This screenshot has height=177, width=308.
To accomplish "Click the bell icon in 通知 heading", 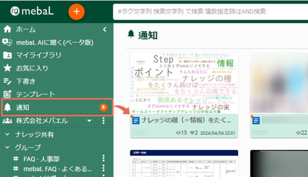I will [x=131, y=34].
